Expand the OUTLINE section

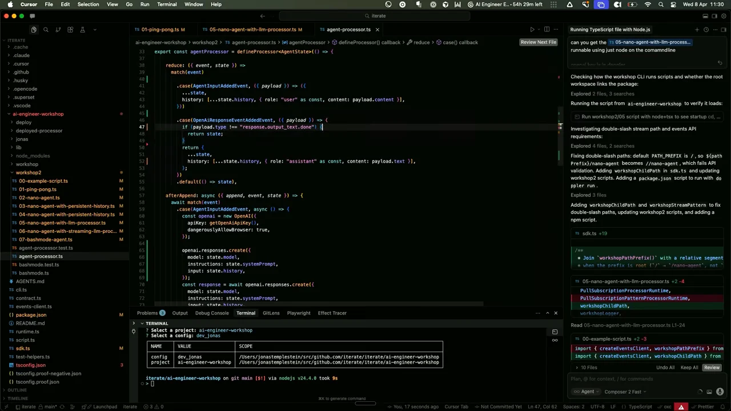tap(17, 390)
